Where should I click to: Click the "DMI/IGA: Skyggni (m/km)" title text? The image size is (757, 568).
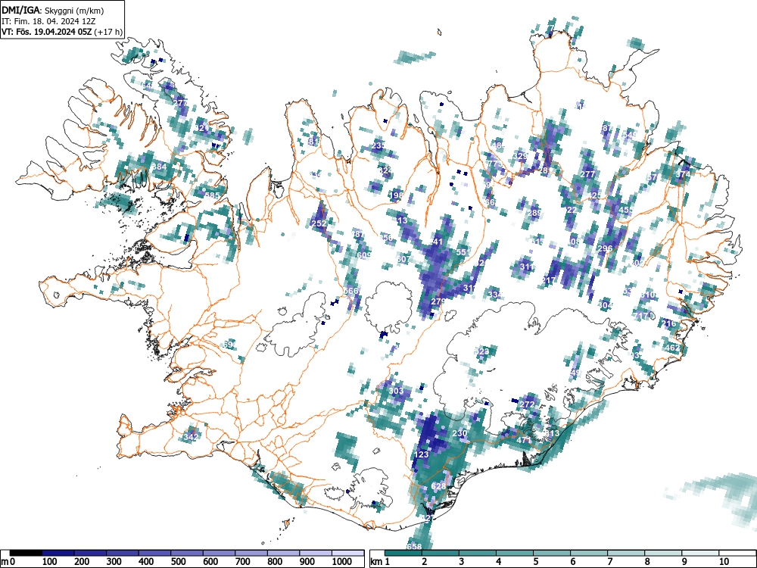53,10
